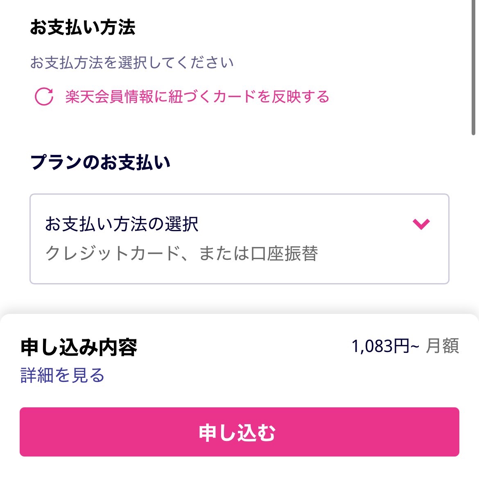This screenshot has height=477, width=479.
Task: Tap the pink chevron down arrow
Action: click(421, 224)
